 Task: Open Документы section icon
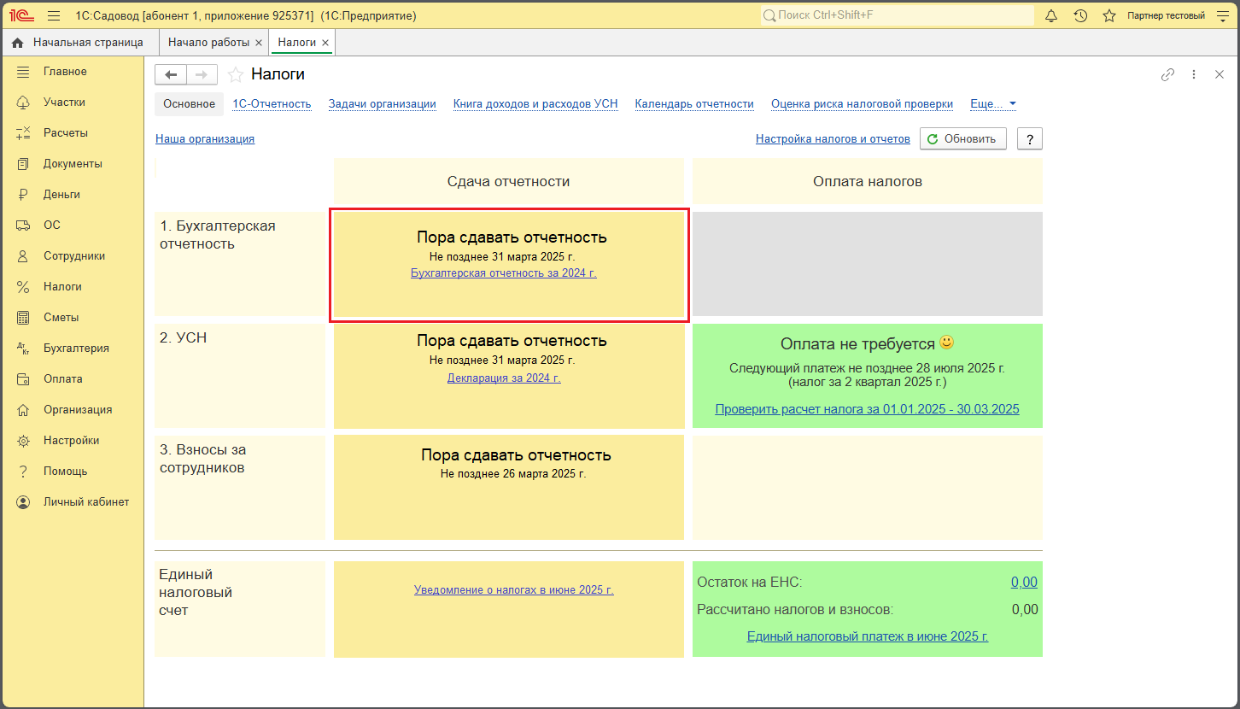[x=23, y=164]
